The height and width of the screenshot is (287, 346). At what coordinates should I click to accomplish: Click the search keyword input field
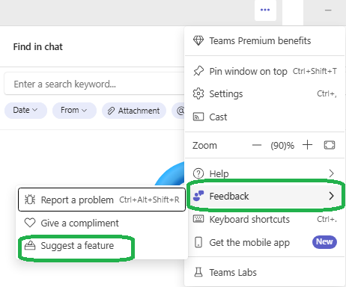[x=94, y=84]
